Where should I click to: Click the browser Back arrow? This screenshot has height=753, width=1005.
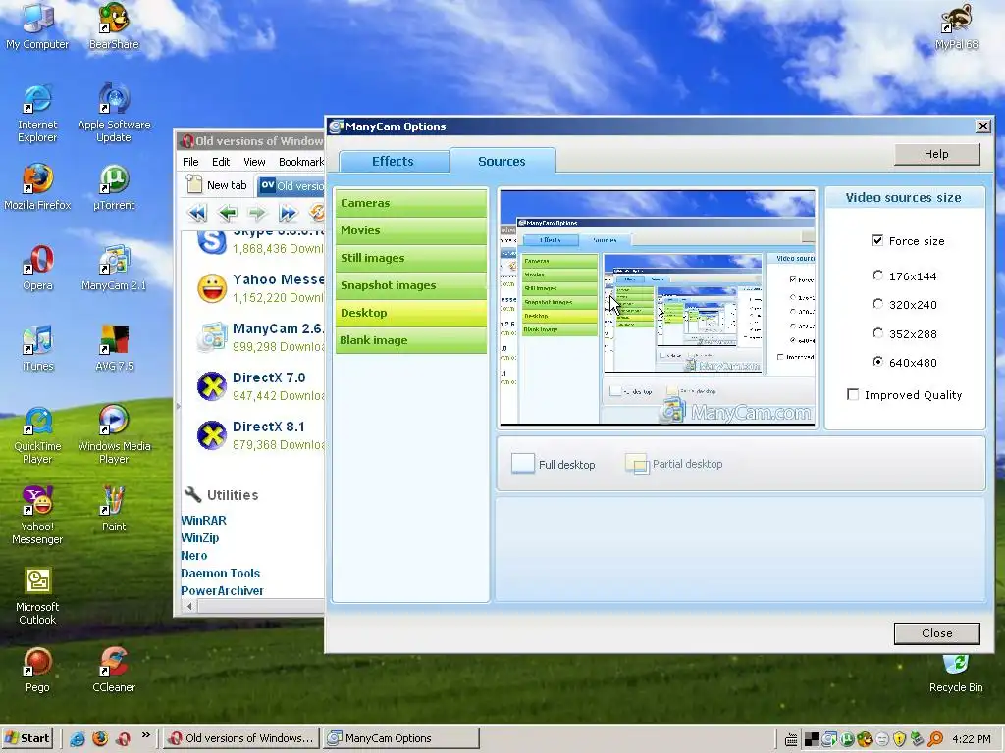(228, 212)
